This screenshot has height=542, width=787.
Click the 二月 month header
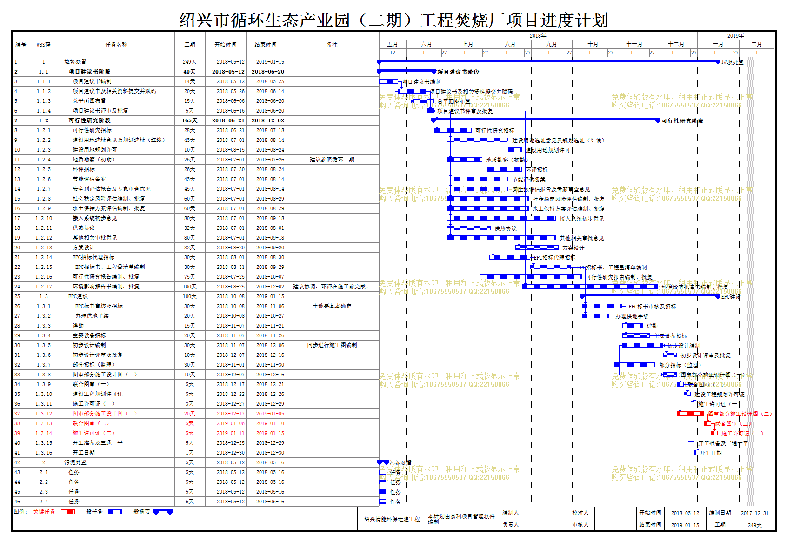pyautogui.click(x=757, y=44)
